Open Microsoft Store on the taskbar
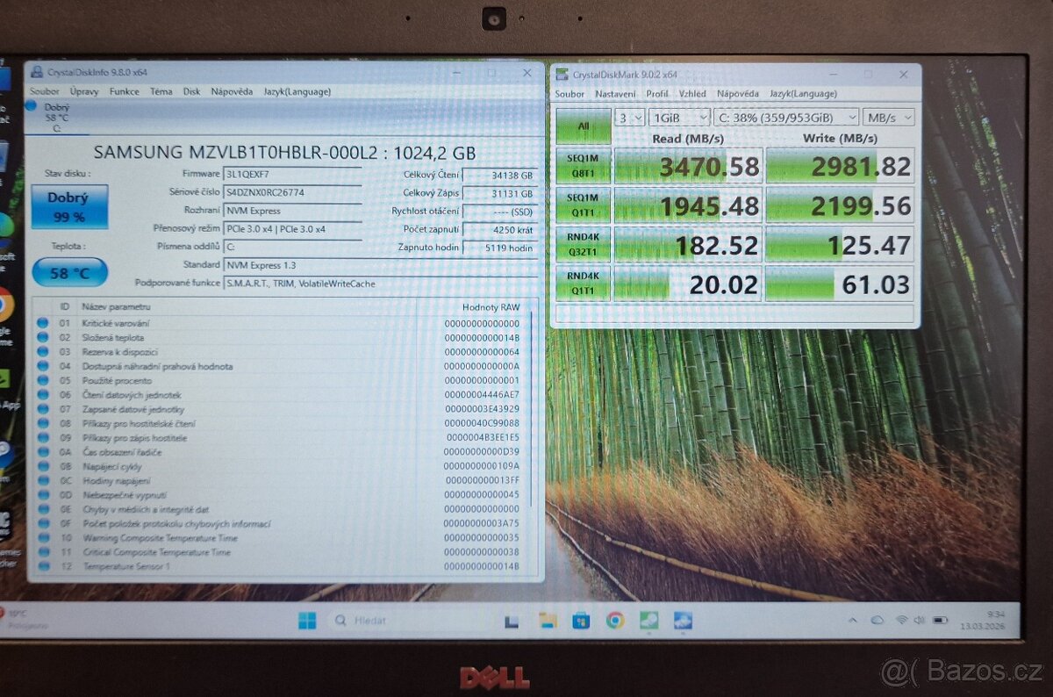1053x697 pixels. coord(581,621)
